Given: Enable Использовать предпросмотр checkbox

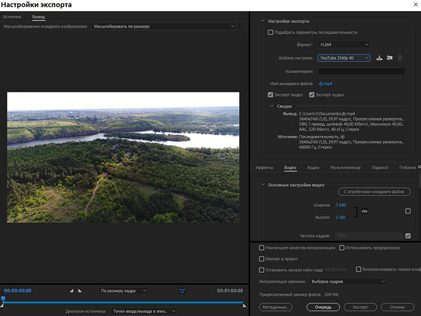Looking at the screenshot, I should (x=342, y=248).
